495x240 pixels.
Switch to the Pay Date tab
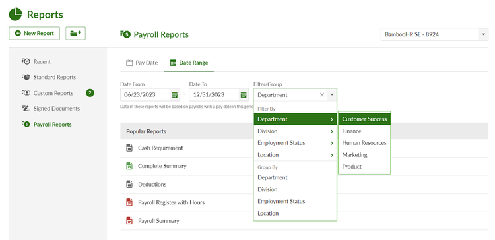click(142, 63)
